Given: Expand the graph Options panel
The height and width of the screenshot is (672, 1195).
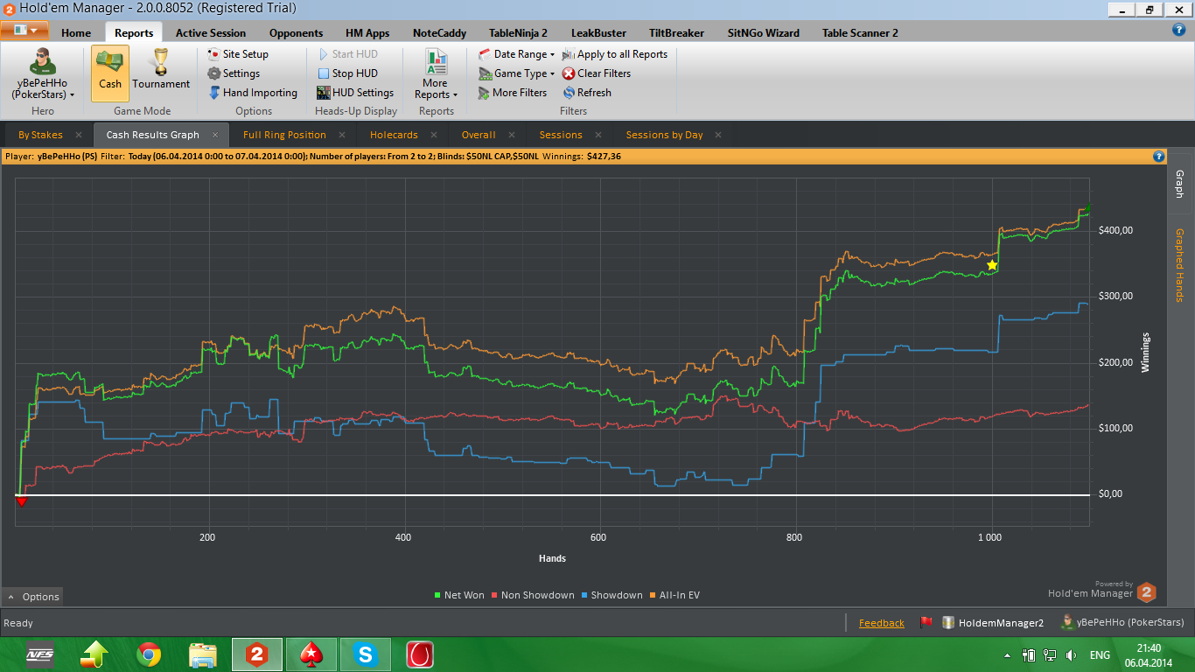Looking at the screenshot, I should [x=33, y=597].
